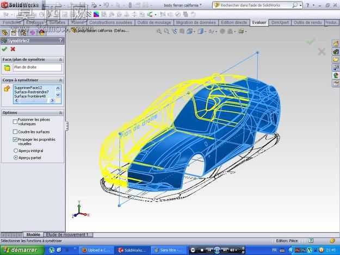Select Surface-Restreindre7 in bodies list

[32, 92]
